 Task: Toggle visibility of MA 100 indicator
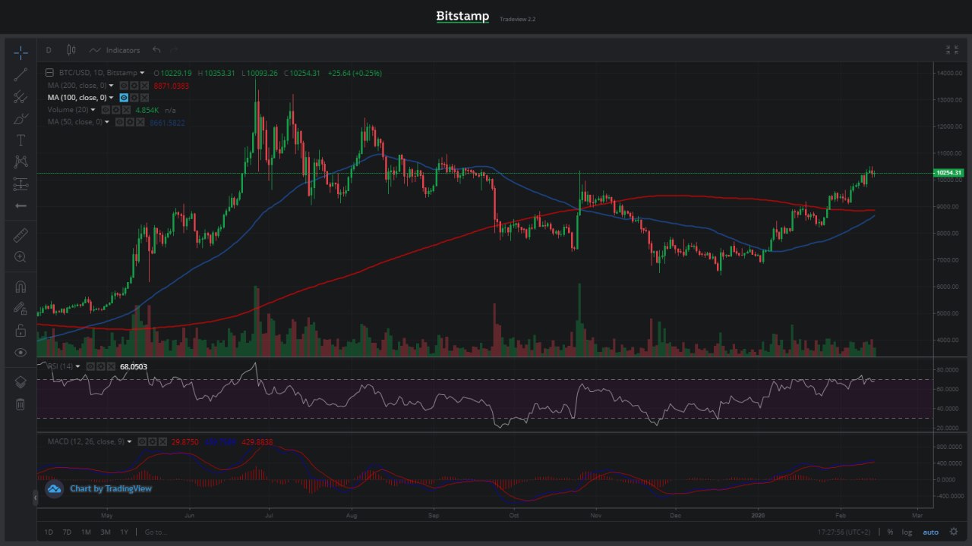pyautogui.click(x=124, y=98)
